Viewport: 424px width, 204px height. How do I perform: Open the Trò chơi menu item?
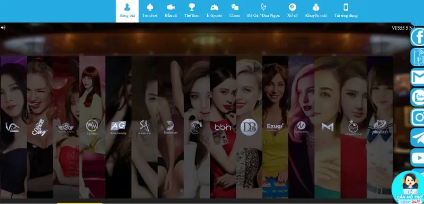[x=150, y=11]
